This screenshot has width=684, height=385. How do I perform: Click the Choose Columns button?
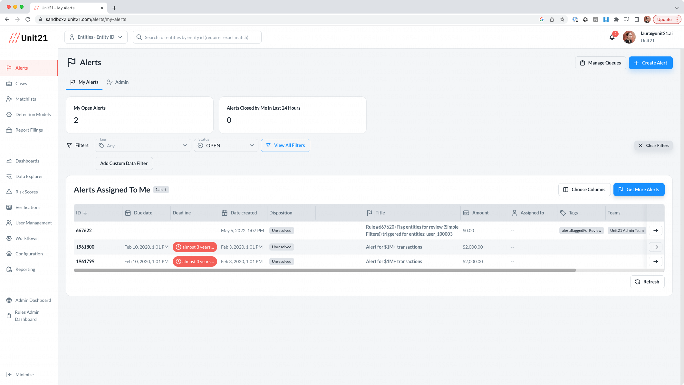(x=584, y=190)
